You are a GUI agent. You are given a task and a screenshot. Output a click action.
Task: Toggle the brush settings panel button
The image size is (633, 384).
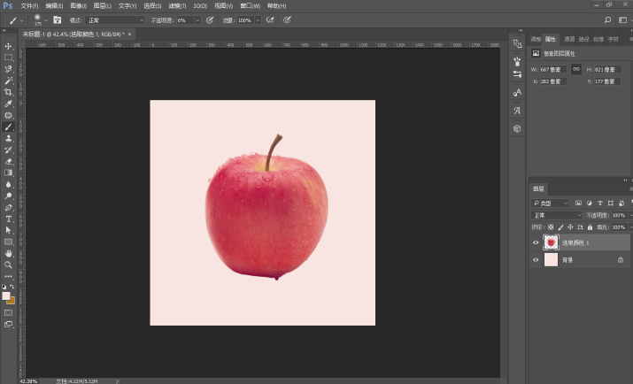[x=58, y=19]
